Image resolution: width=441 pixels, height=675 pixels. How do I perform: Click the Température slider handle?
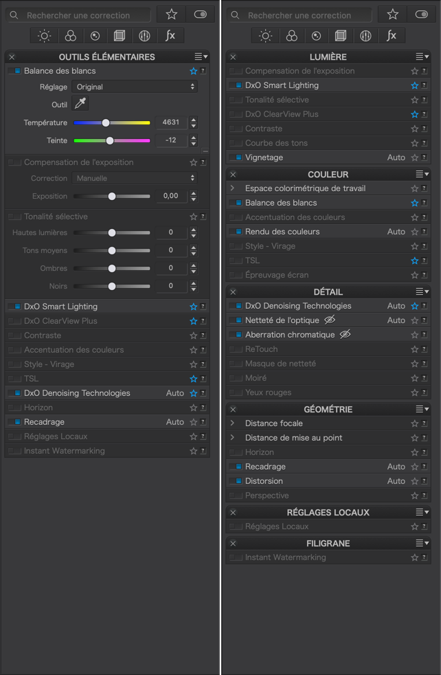click(x=106, y=122)
